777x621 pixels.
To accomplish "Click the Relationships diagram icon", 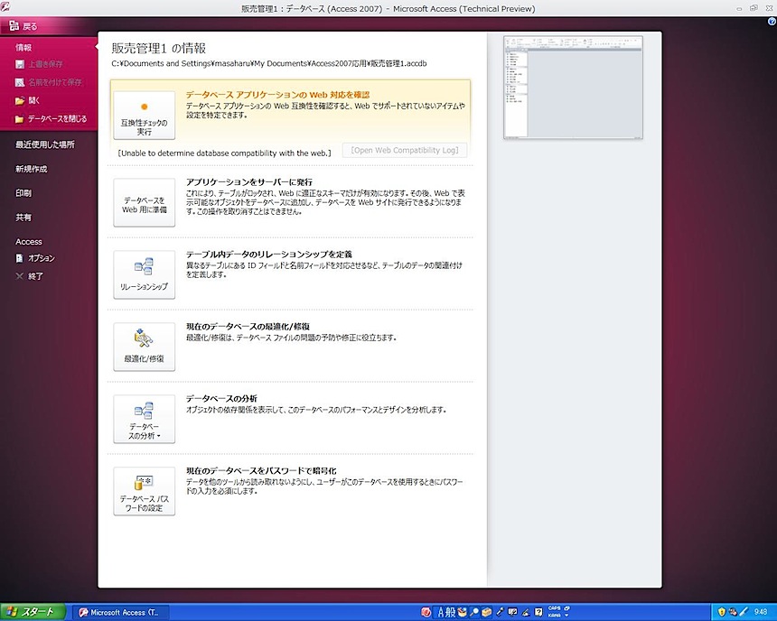I will [x=145, y=266].
